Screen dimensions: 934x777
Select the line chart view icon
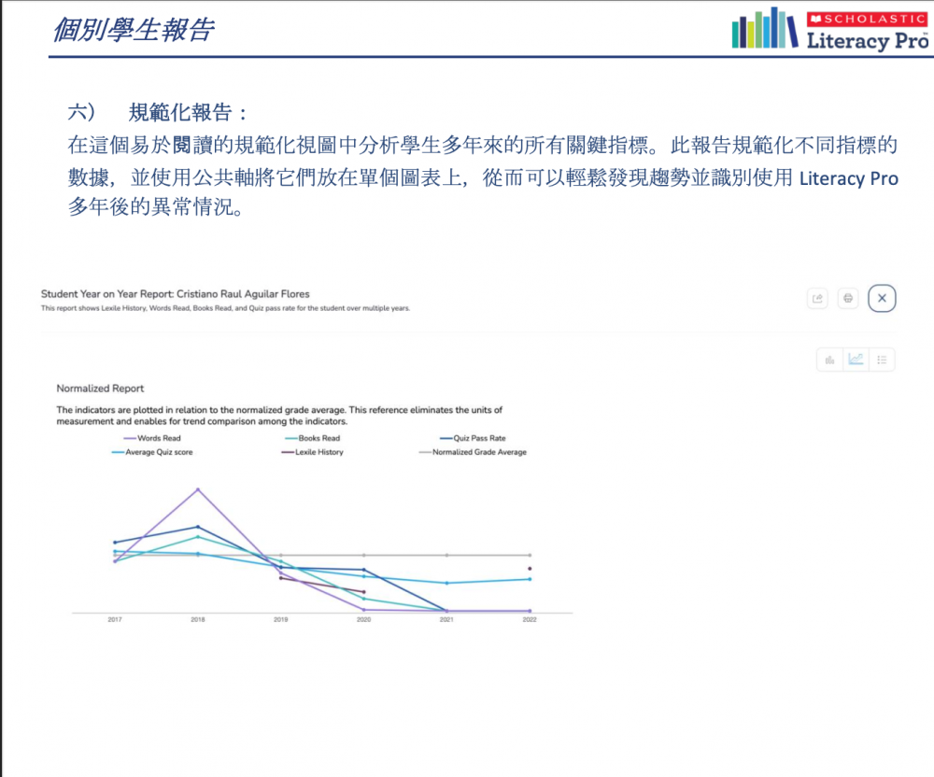click(x=856, y=360)
